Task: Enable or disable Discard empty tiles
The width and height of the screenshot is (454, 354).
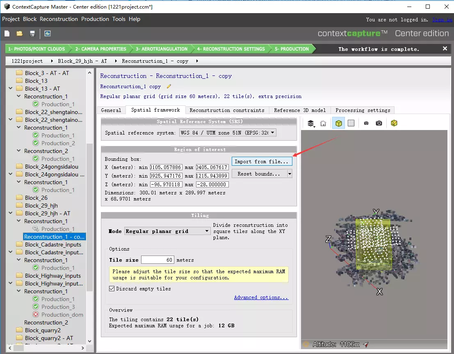Action: [112, 288]
